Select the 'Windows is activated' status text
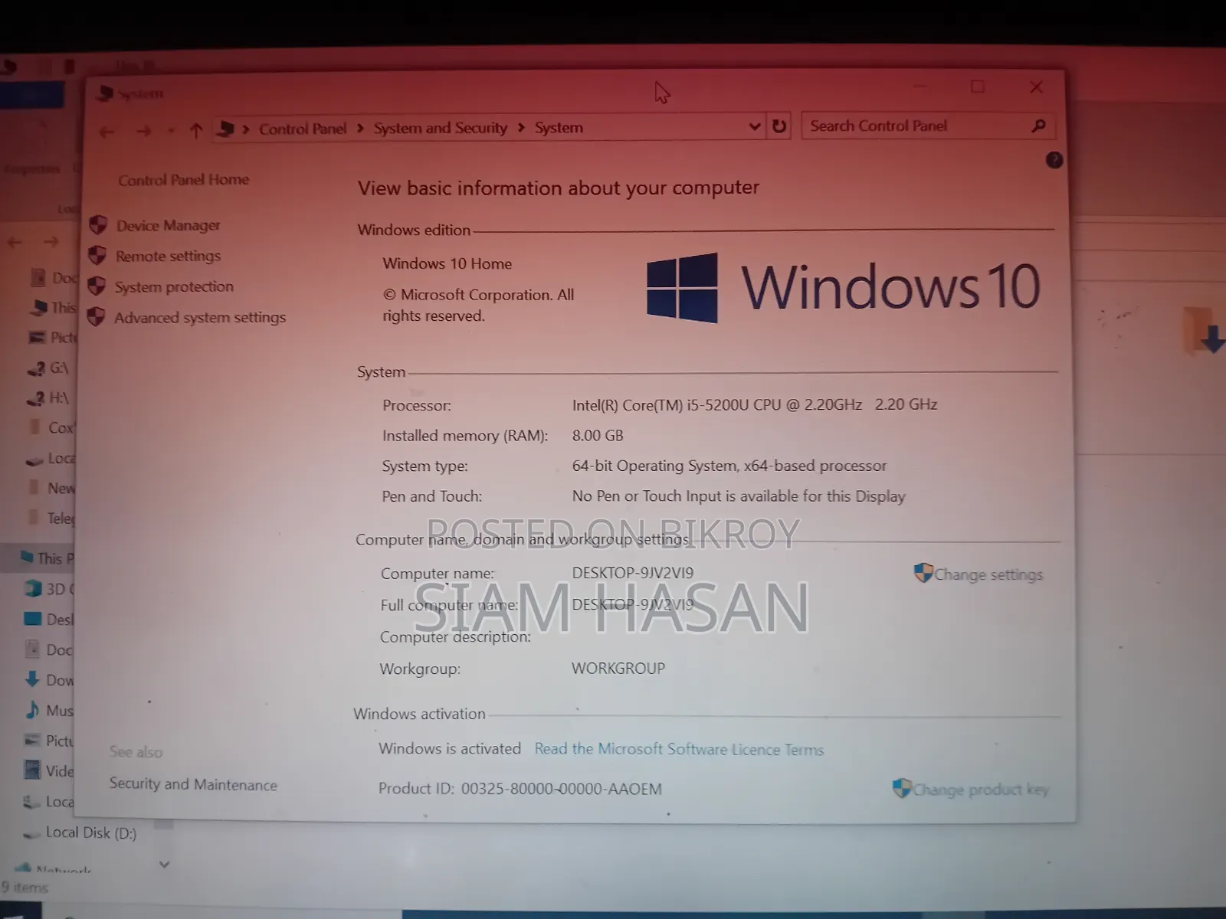This screenshot has height=919, width=1226. pos(450,749)
